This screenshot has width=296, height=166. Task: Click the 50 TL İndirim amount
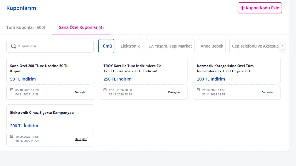pyautogui.click(x=23, y=79)
